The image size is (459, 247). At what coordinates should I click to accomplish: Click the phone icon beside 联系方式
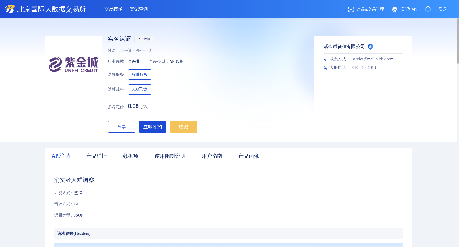tap(326, 59)
